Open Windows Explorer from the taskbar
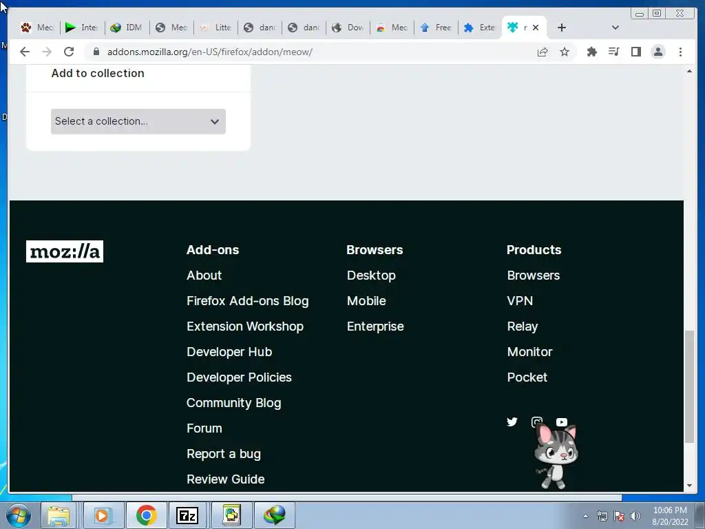The width and height of the screenshot is (705, 529). tap(59, 515)
